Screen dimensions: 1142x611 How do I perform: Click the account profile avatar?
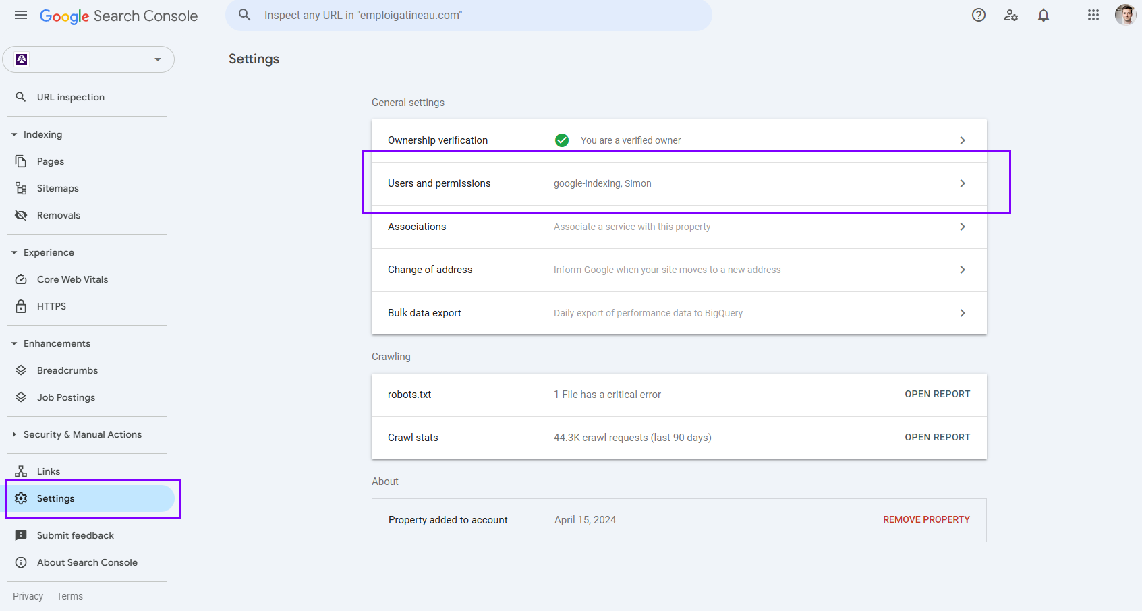click(1124, 15)
